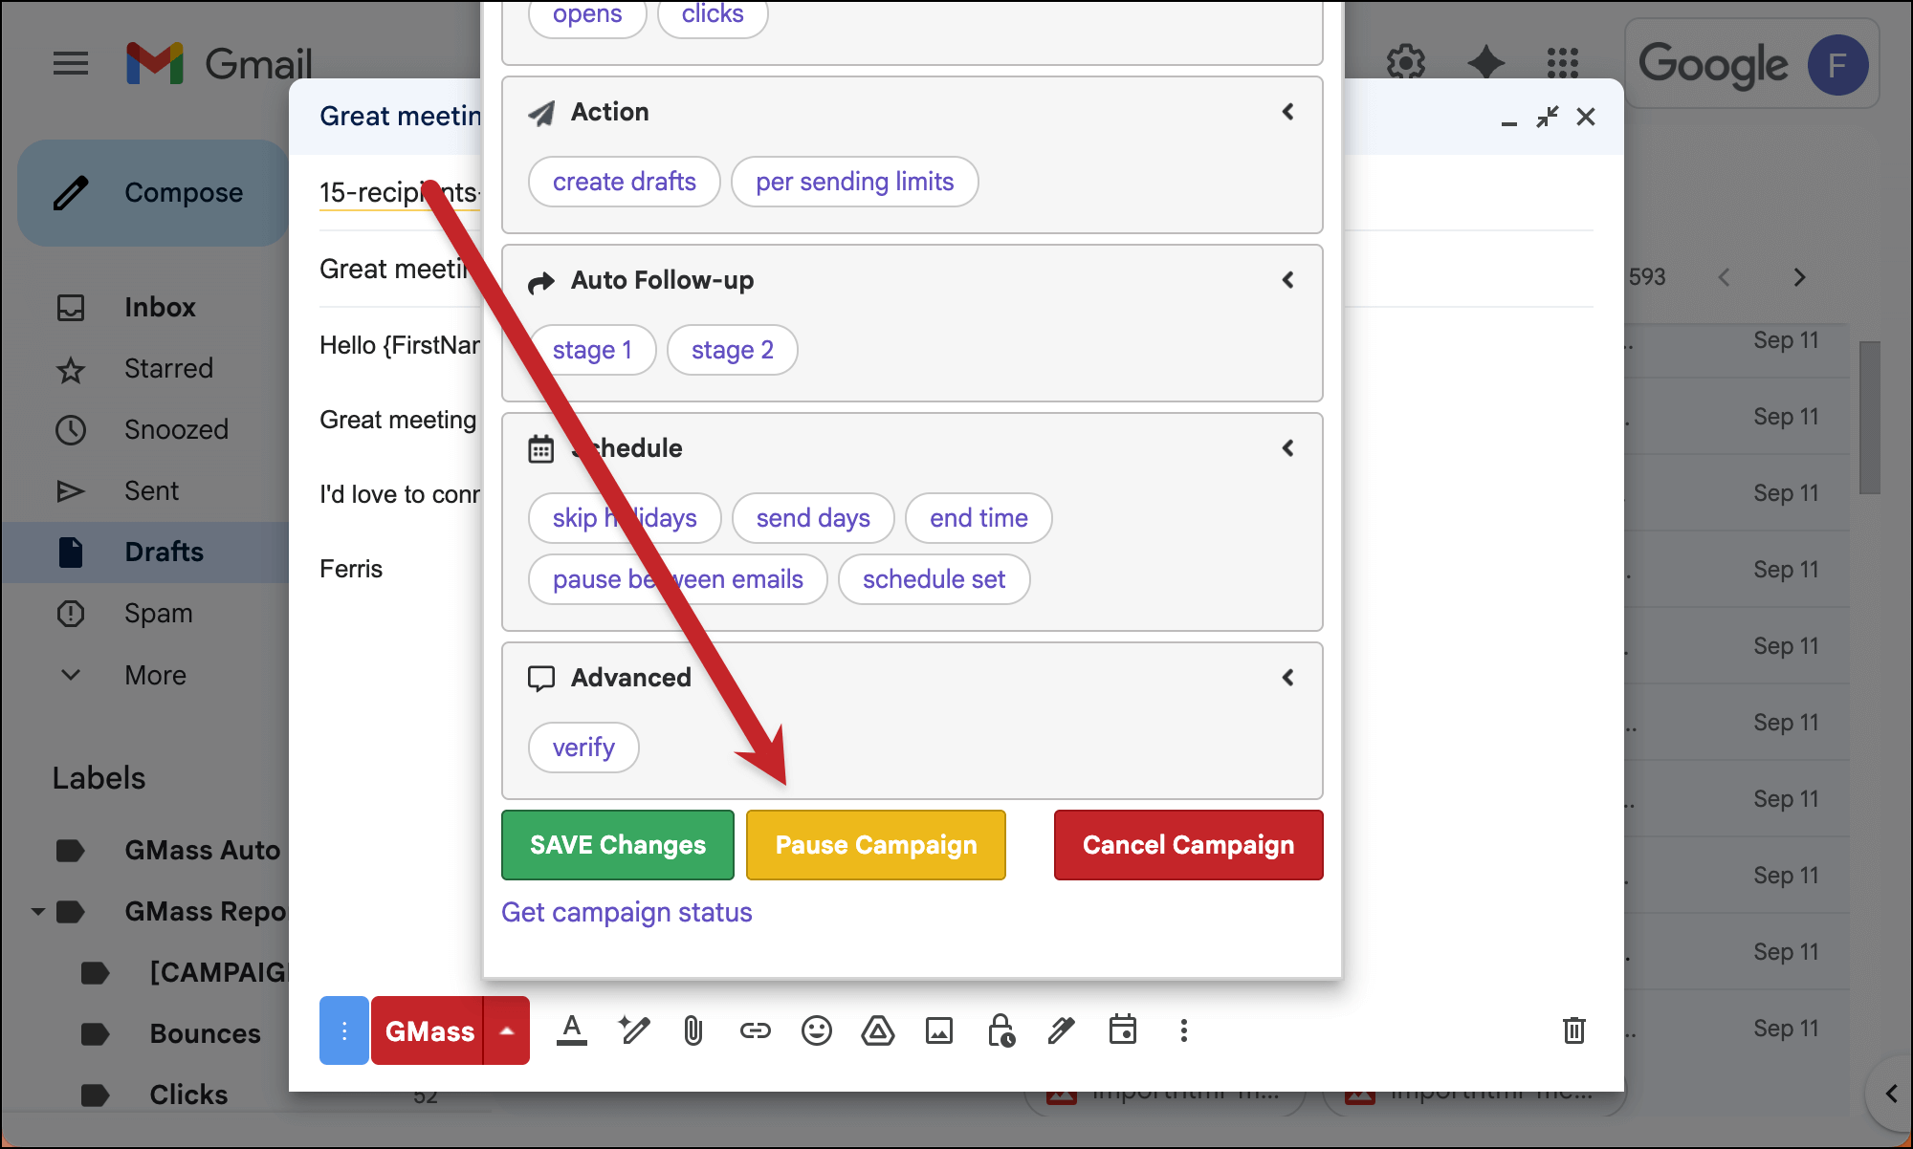Click the Pause Campaign button

tap(875, 845)
